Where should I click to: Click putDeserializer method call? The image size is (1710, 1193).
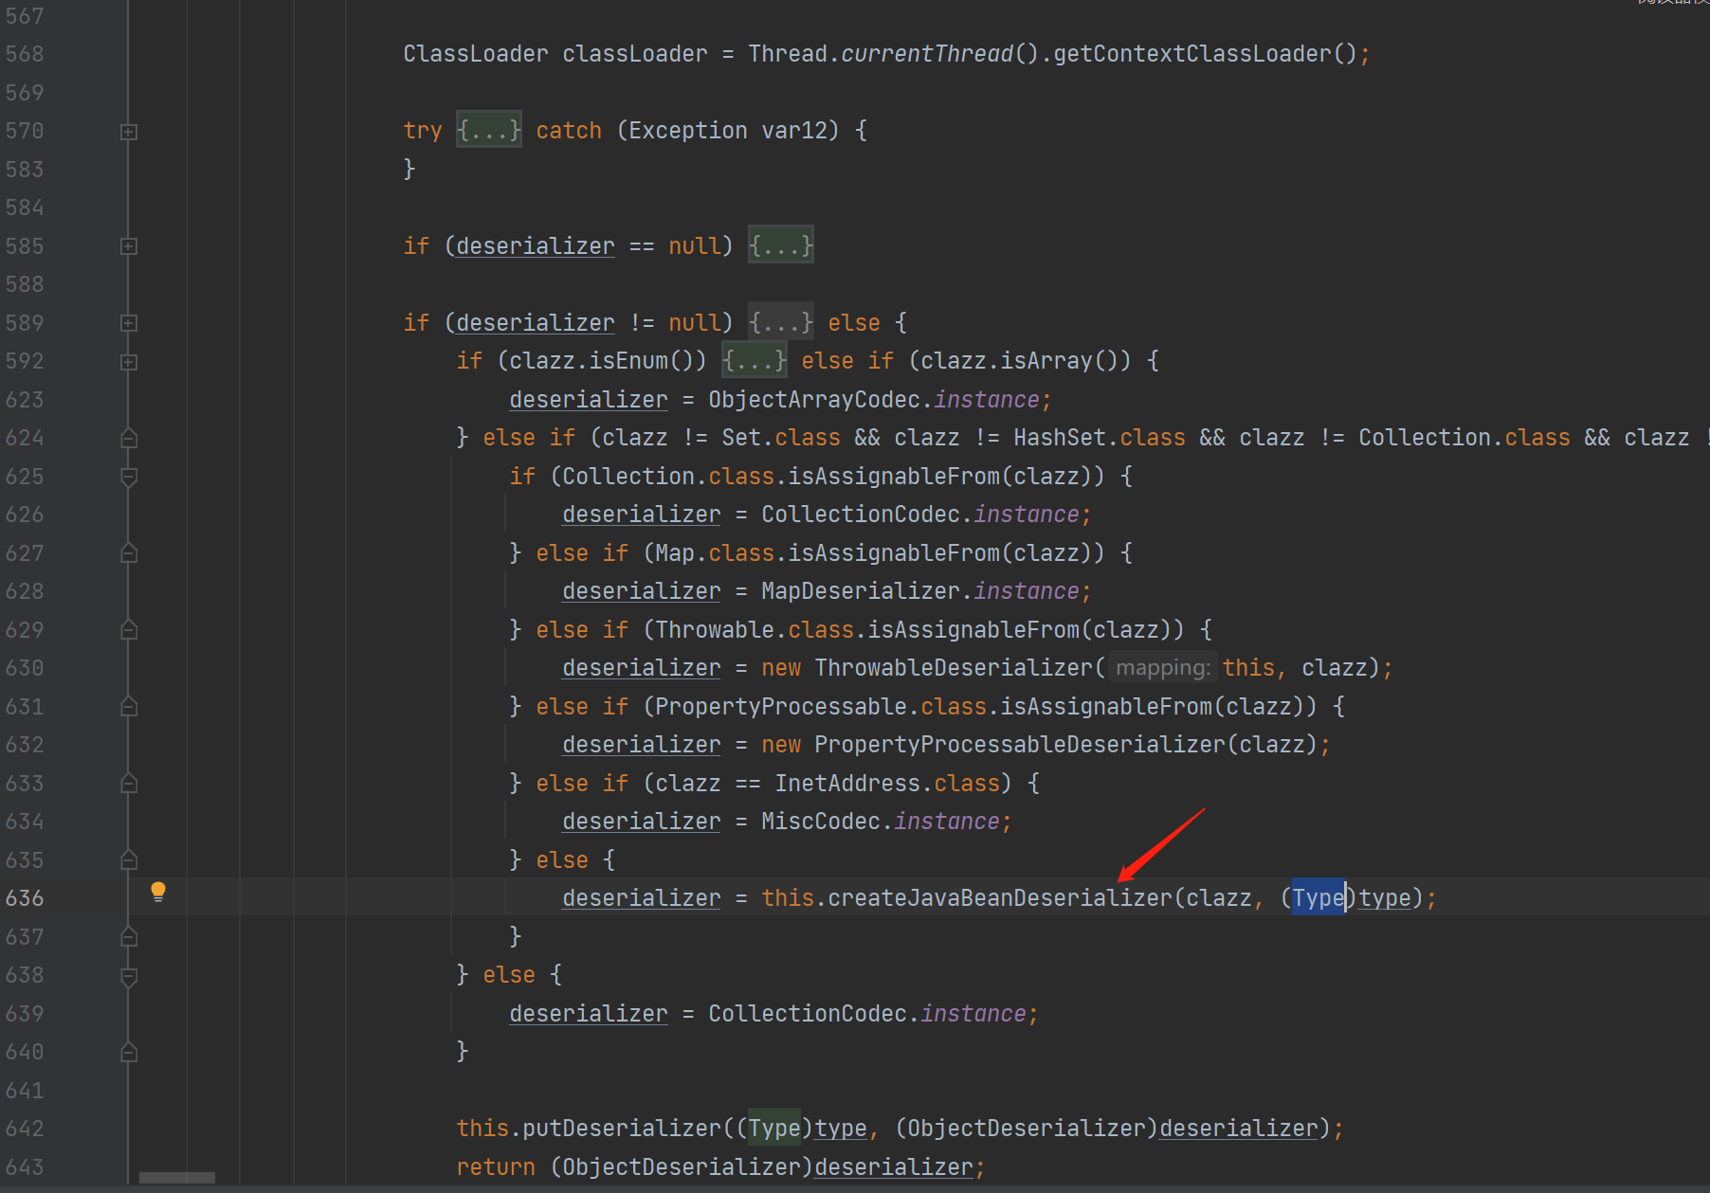pyautogui.click(x=622, y=1129)
